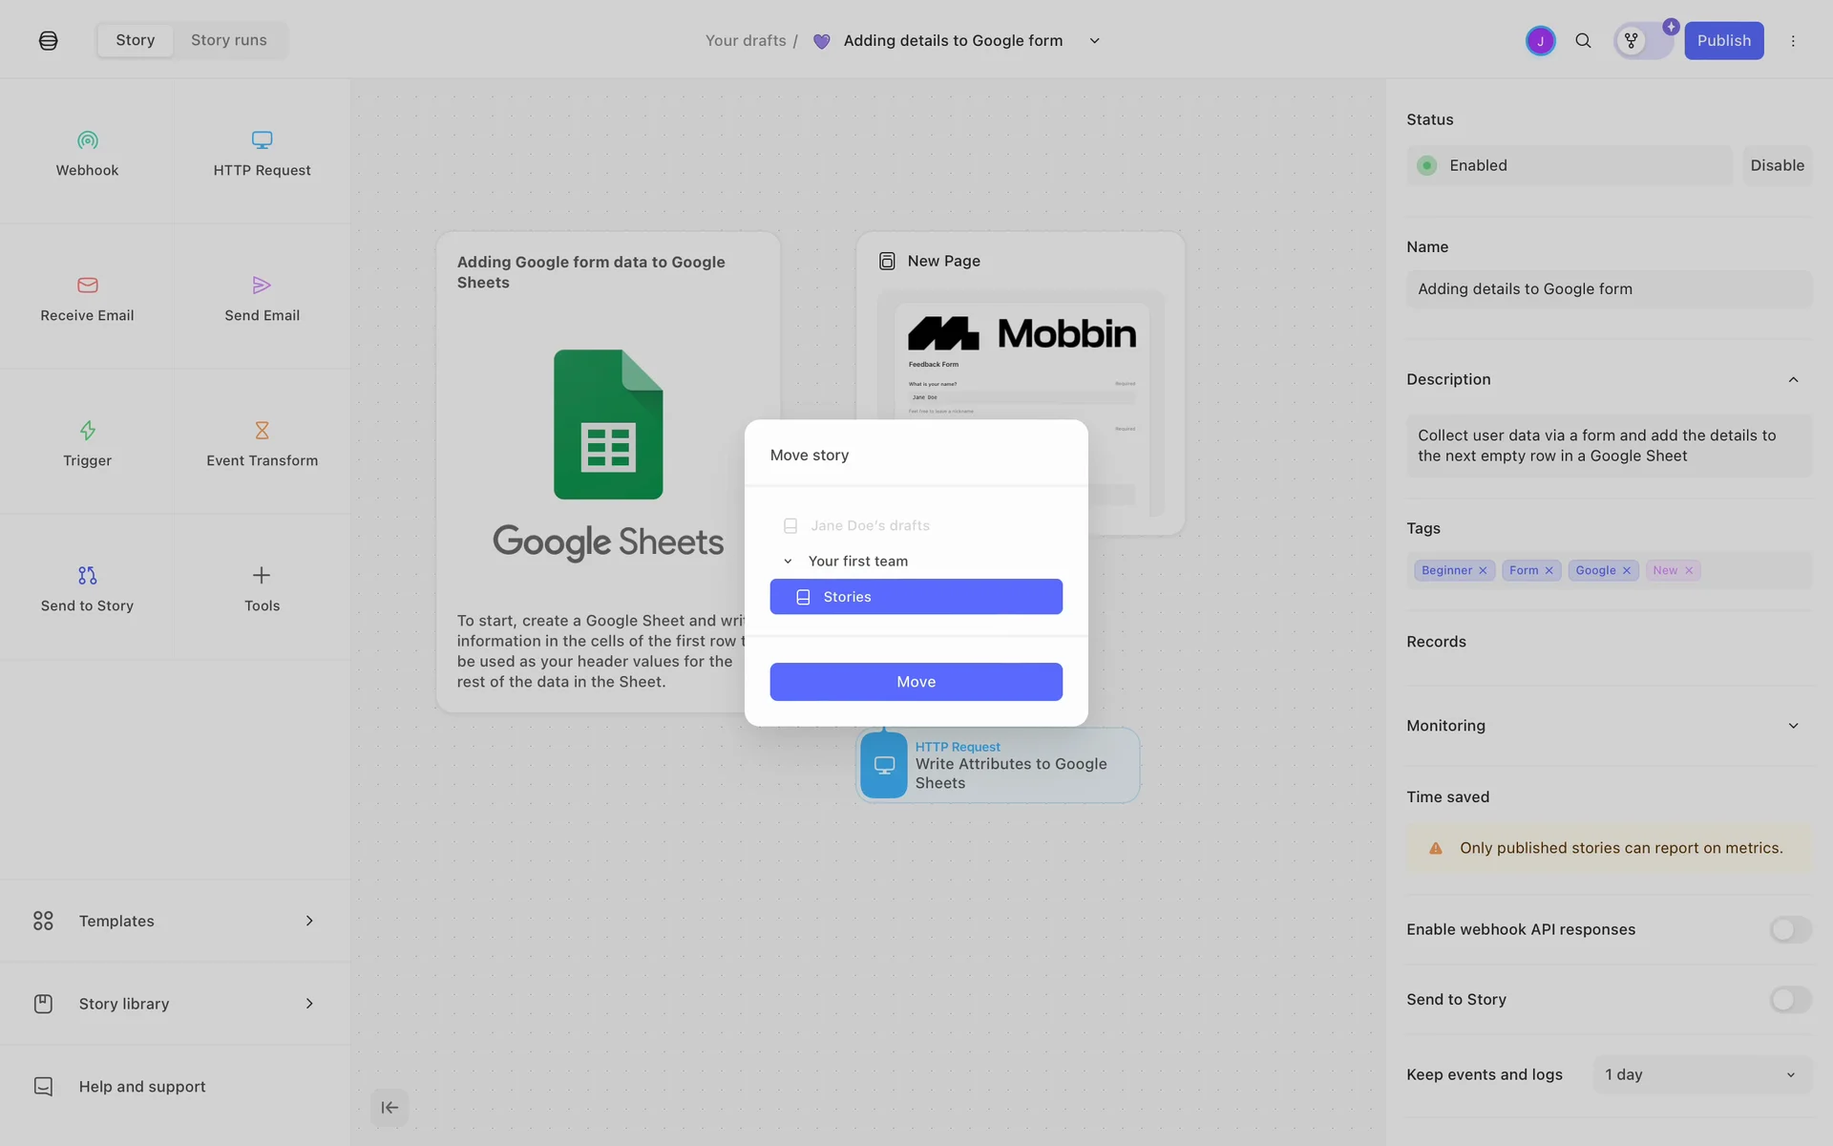Viewport: 1833px width, 1146px height.
Task: Click the Disable status button
Action: click(x=1777, y=165)
